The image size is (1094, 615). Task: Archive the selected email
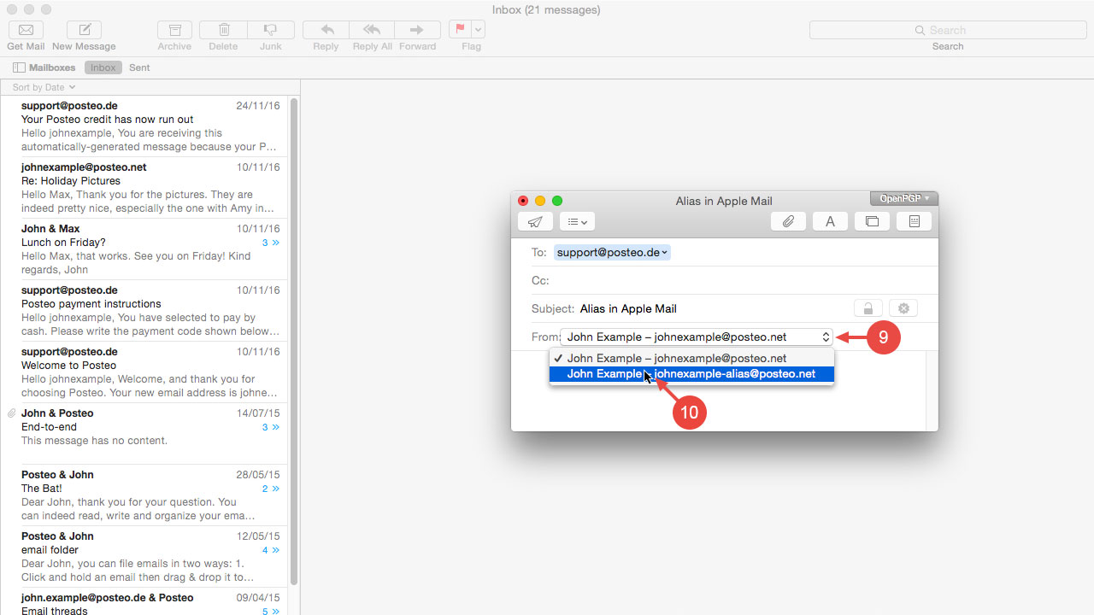tap(174, 29)
